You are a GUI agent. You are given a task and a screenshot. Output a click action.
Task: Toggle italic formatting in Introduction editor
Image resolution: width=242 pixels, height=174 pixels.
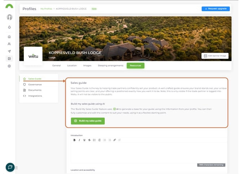pos(79,140)
